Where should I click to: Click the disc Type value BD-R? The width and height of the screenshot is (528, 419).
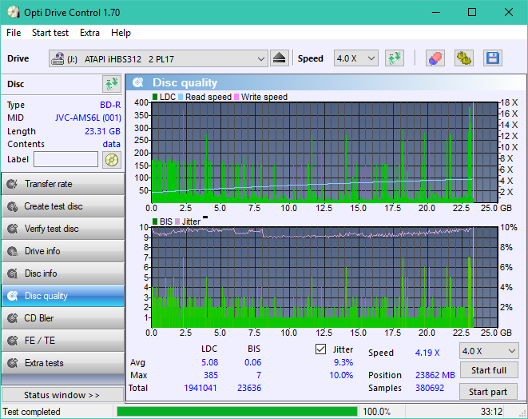[110, 105]
